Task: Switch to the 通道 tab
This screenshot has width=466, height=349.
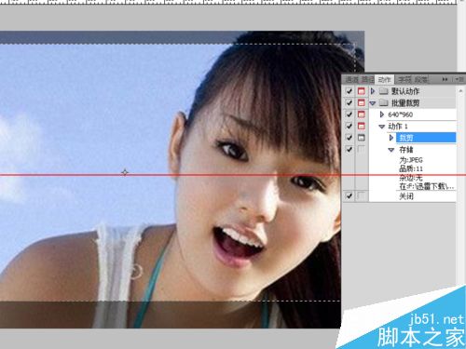Action: (x=352, y=80)
